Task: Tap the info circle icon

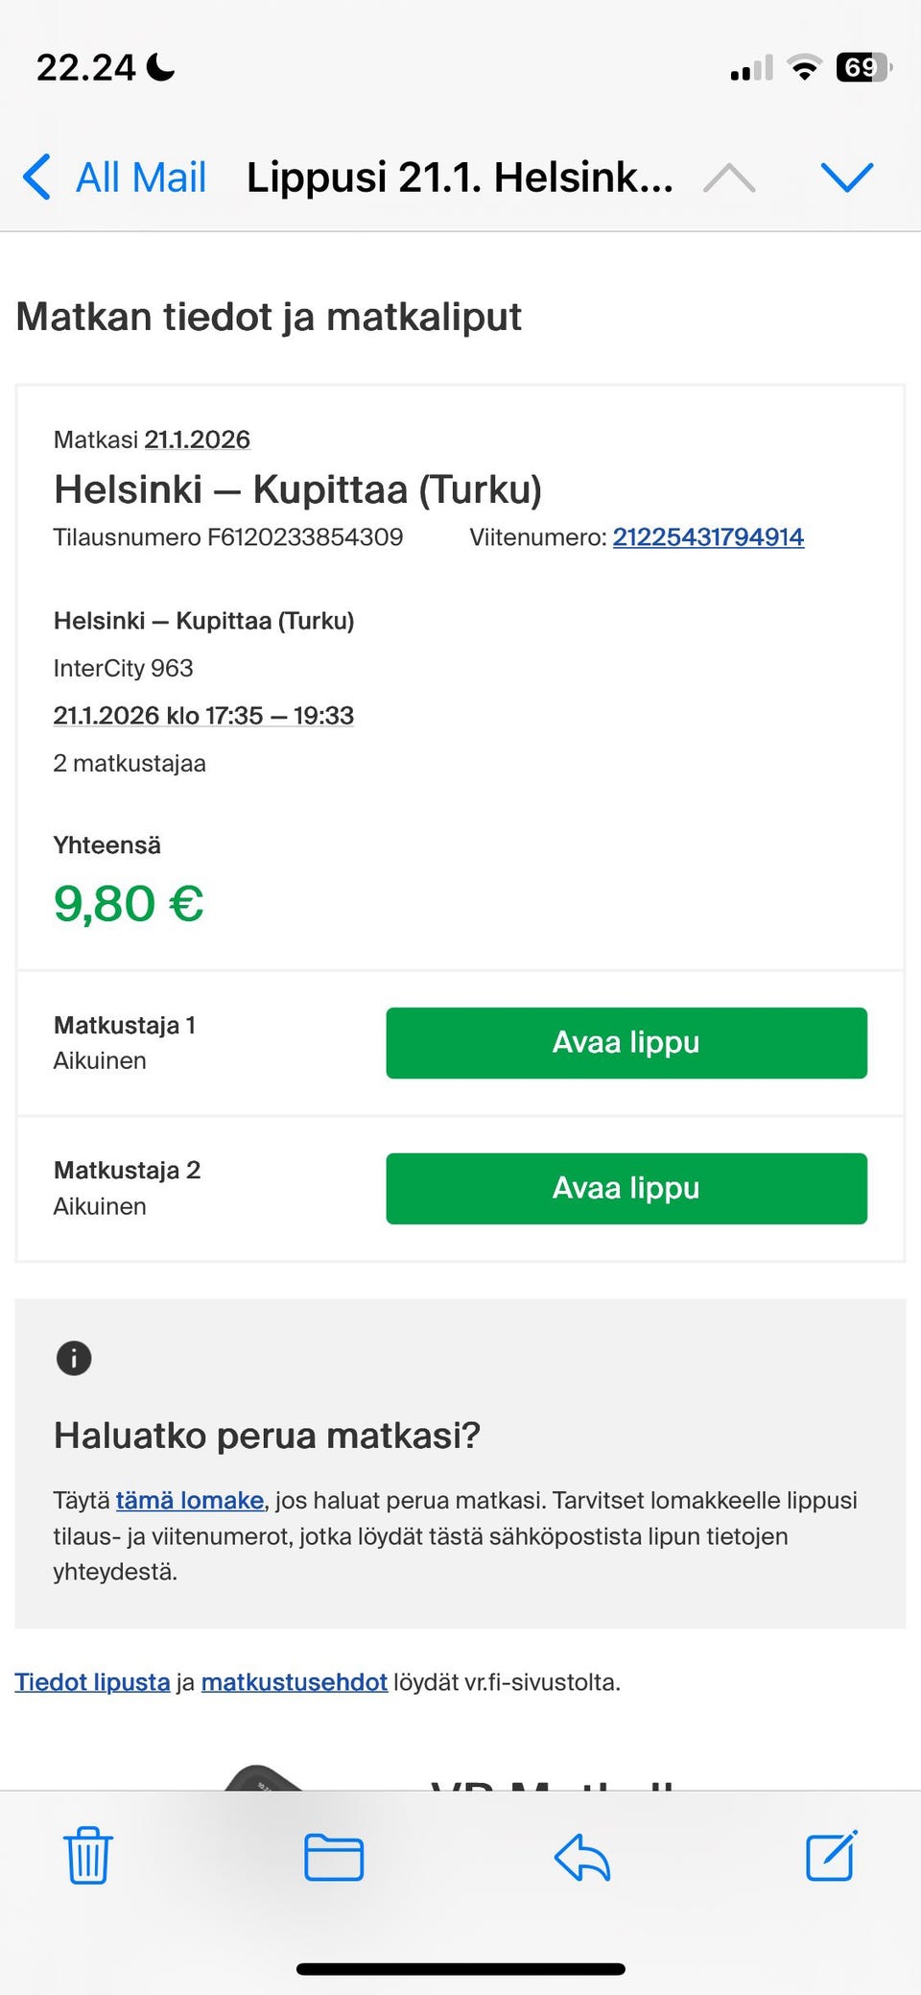Action: point(74,1358)
